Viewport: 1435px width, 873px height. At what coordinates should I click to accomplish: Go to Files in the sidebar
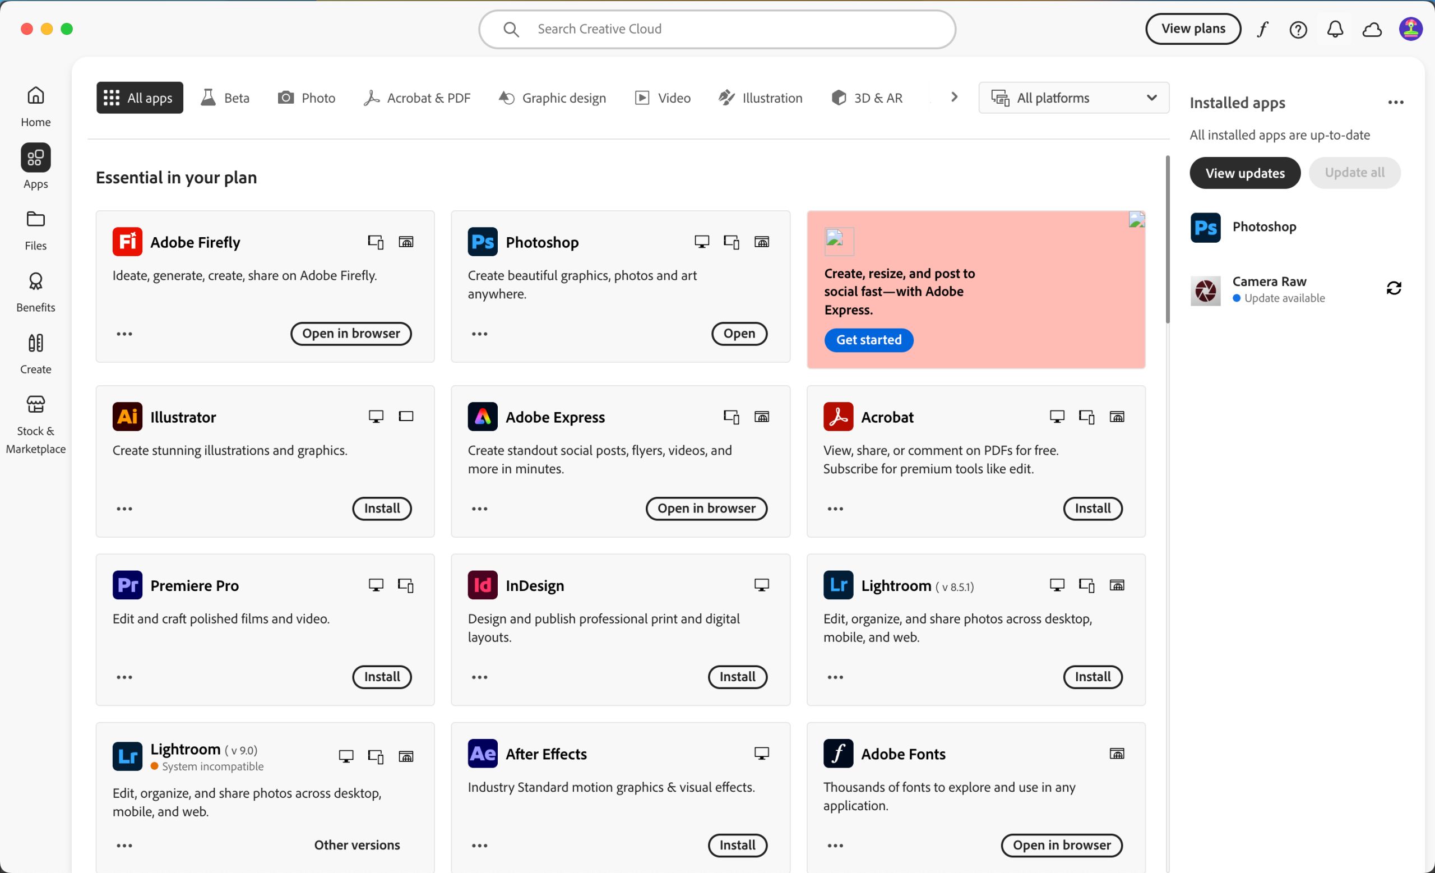pyautogui.click(x=35, y=229)
